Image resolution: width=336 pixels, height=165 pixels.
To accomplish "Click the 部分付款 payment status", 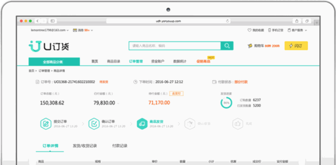I will point(241,82).
